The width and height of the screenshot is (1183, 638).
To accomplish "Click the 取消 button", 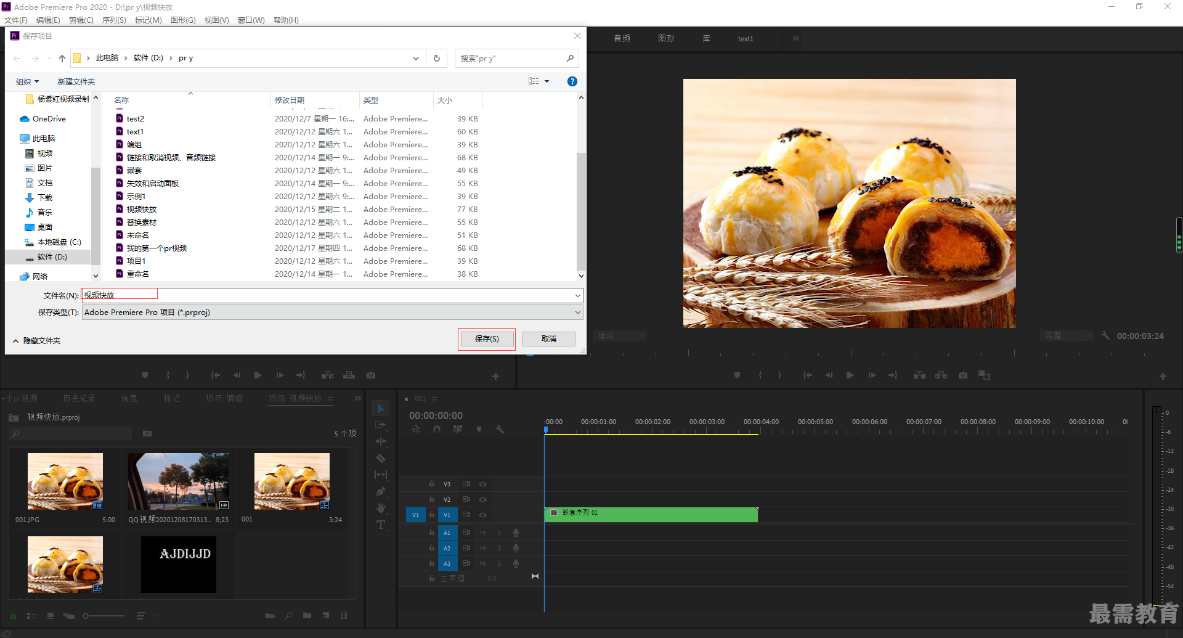I will coord(549,339).
